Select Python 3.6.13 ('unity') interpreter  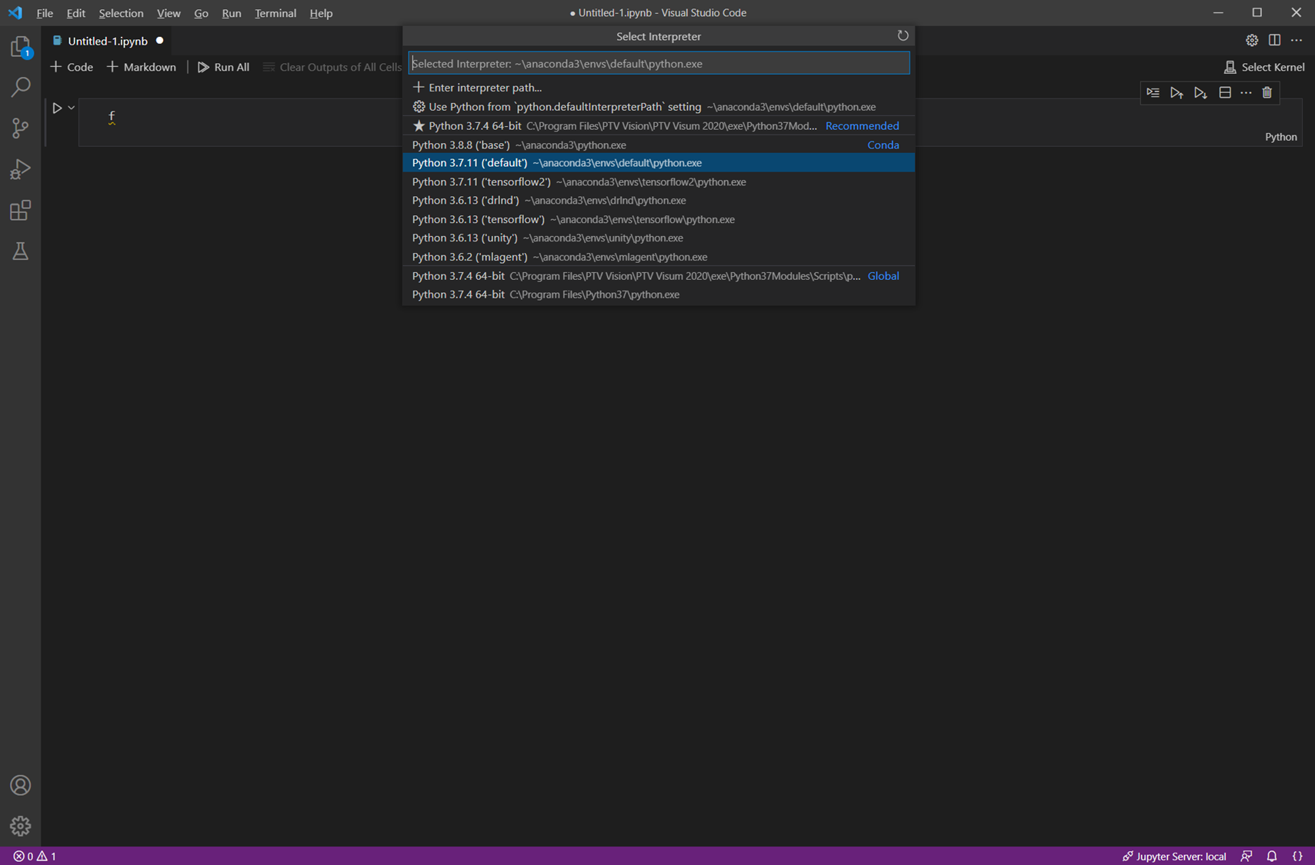click(x=659, y=238)
